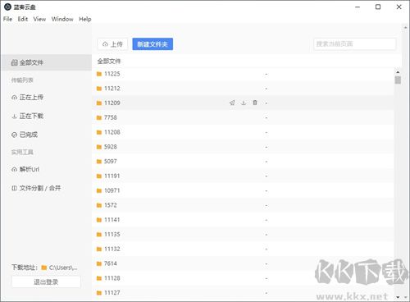Select folder name 11141
The image size is (410, 302).
tap(112, 220)
